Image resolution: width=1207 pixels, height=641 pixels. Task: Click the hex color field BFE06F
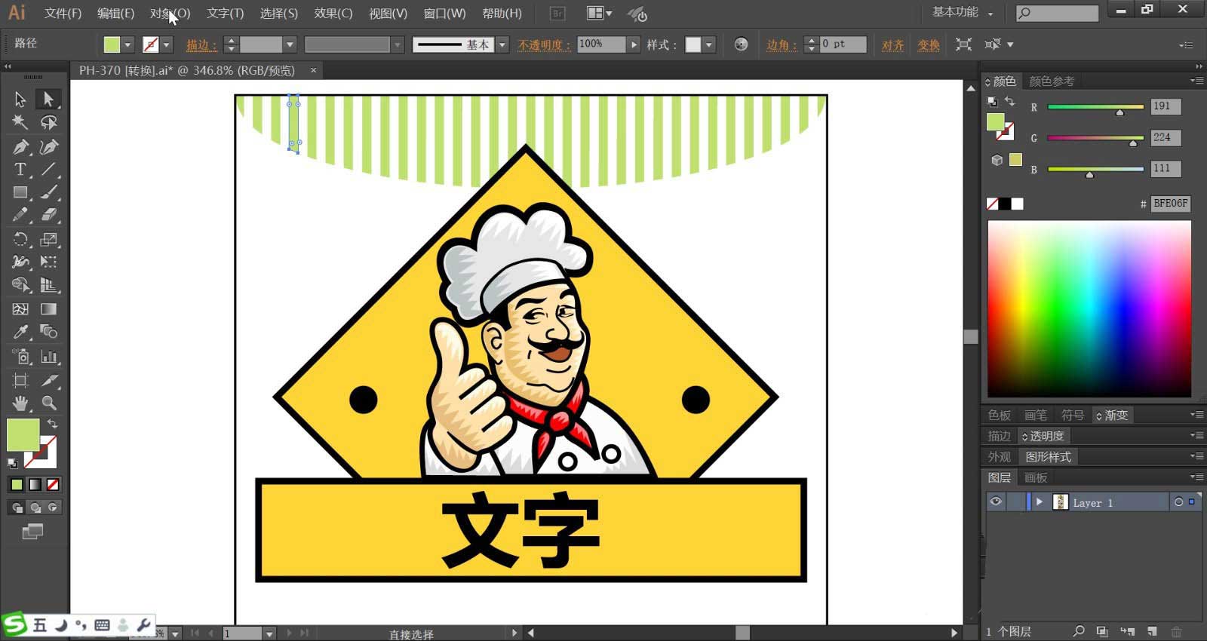click(x=1171, y=204)
